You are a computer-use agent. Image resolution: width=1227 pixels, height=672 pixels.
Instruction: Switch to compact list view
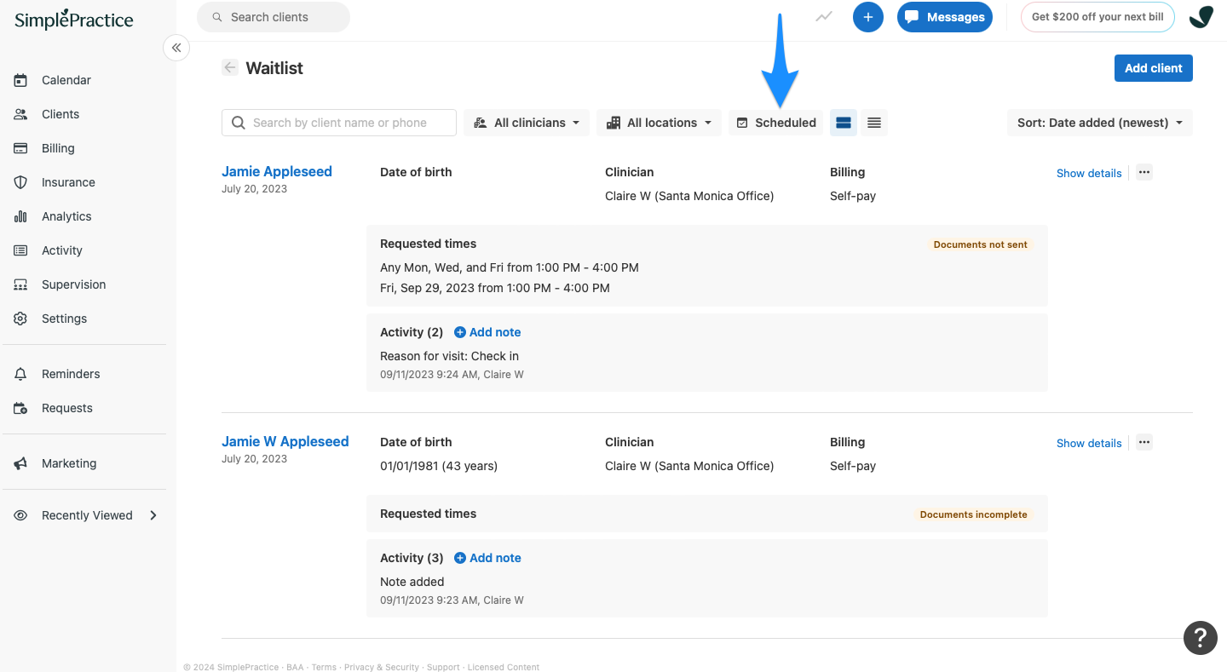click(x=873, y=123)
